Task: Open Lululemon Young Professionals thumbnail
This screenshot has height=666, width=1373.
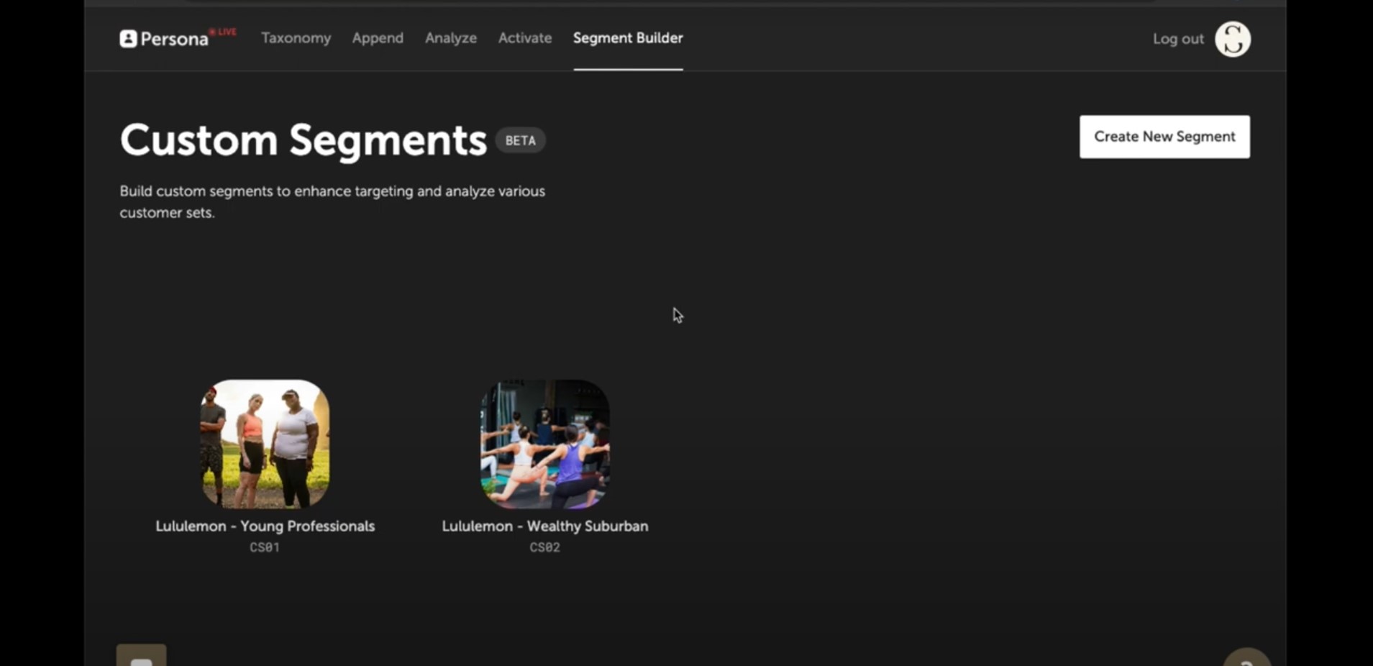Action: click(265, 444)
